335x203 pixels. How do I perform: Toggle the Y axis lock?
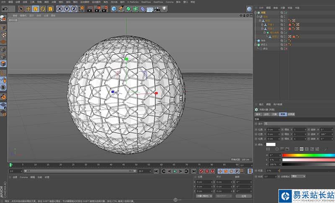click(67, 8)
